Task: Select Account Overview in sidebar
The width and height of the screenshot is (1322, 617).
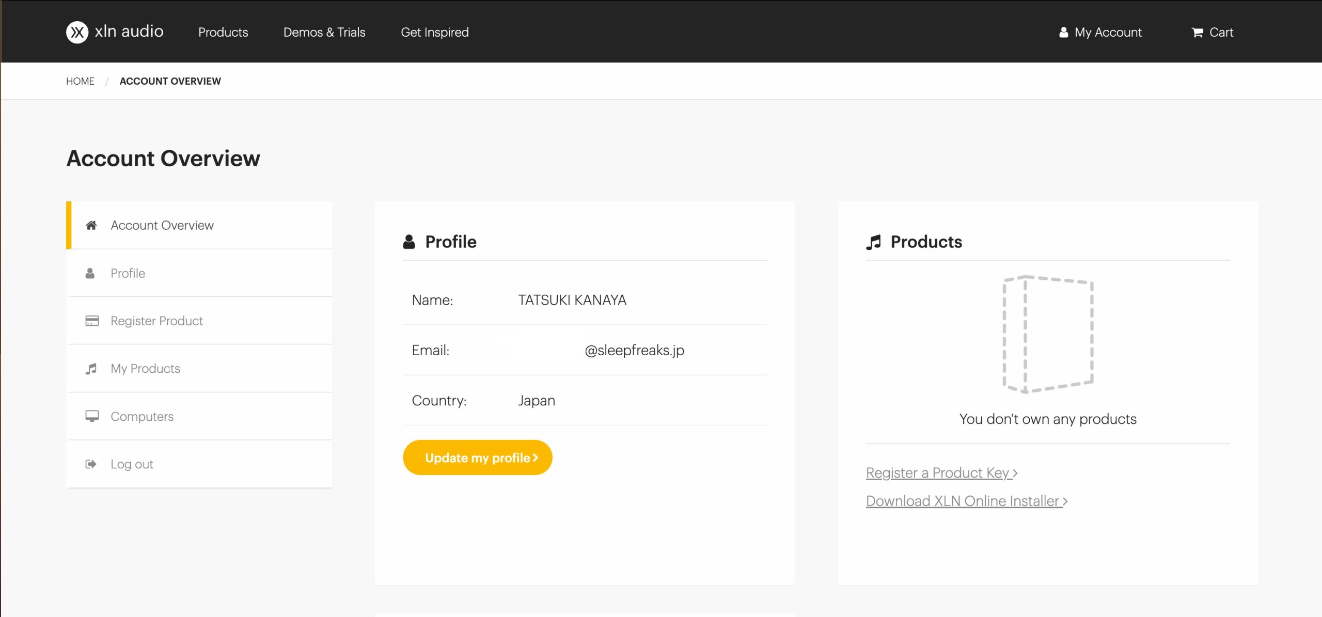Action: (199, 225)
